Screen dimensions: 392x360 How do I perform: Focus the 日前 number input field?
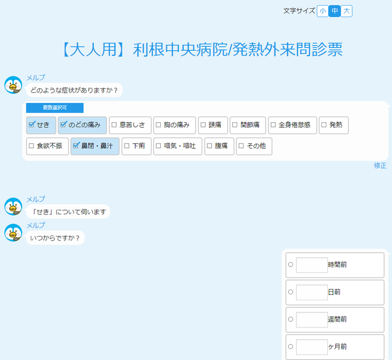(312, 292)
